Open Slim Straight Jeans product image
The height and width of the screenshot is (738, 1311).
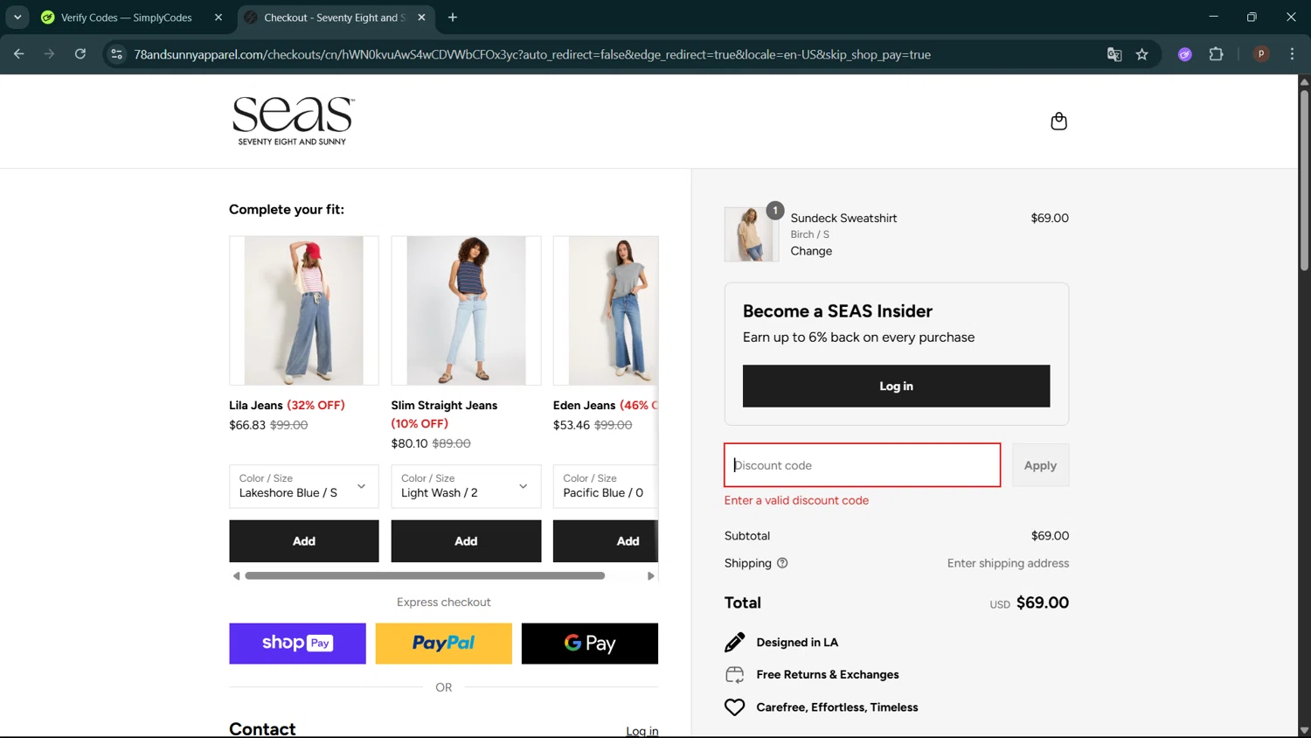466,310
